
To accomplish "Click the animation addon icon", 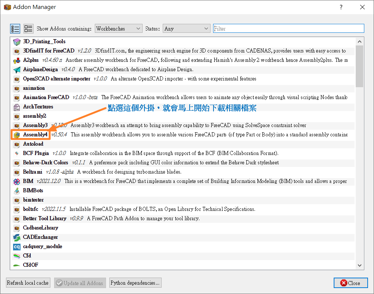I will [17, 88].
